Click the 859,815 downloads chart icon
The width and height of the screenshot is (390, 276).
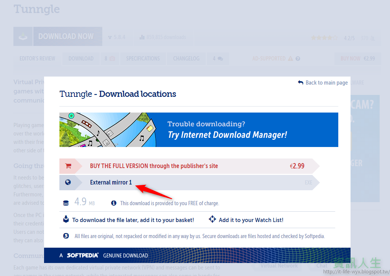[142, 37]
